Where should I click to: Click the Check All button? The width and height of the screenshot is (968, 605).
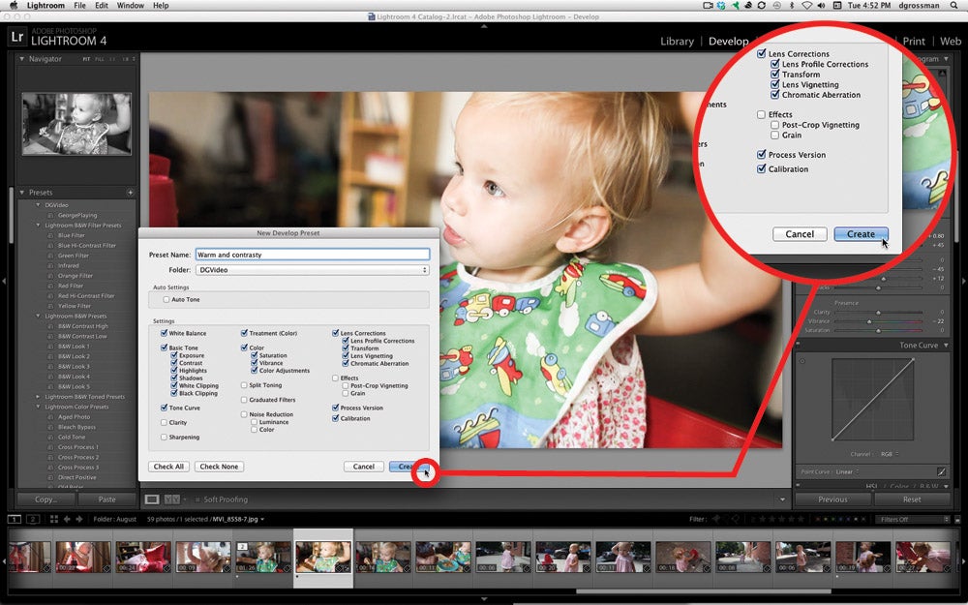pyautogui.click(x=168, y=467)
